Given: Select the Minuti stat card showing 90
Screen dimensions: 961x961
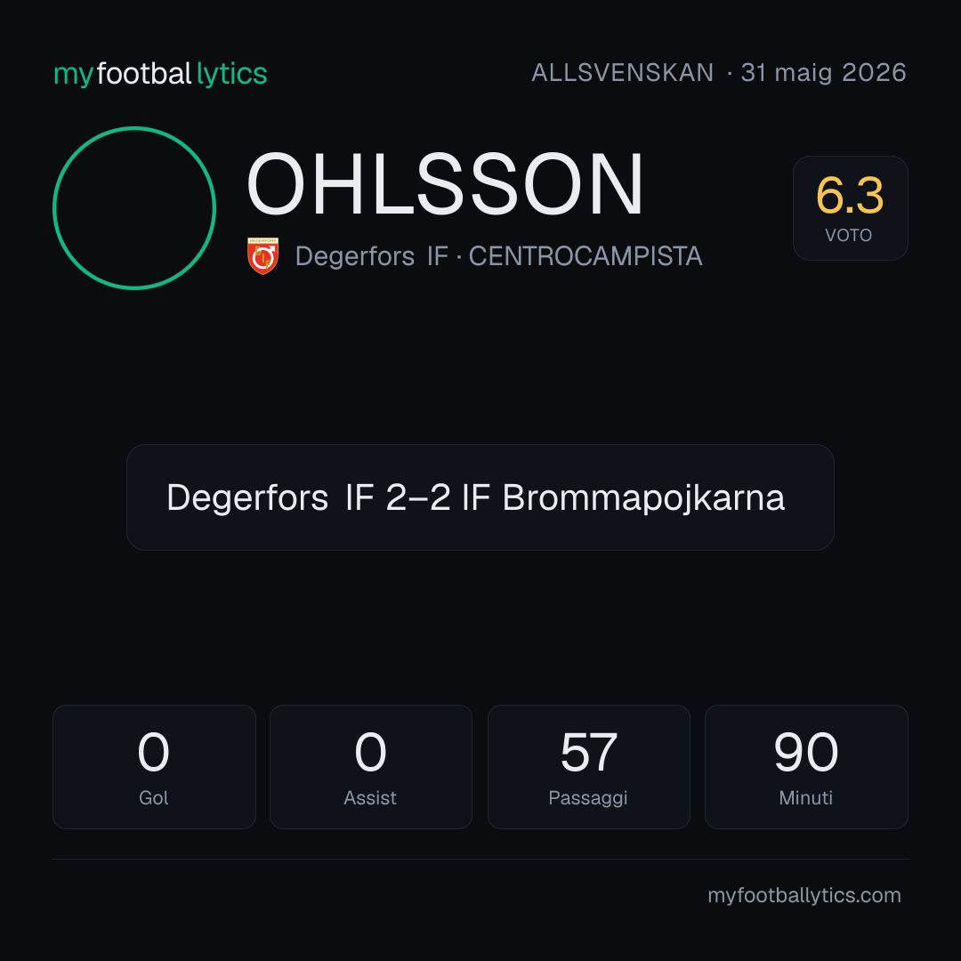Looking at the screenshot, I should [806, 767].
